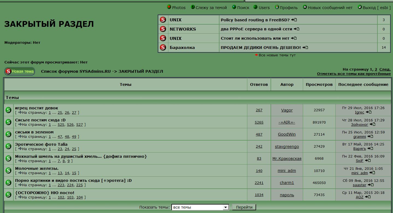The width and height of the screenshot is (393, 213).
Task: Open page 104 of {ОСТОРОЖНО} НЮ посто!
Action: coord(79,197)
